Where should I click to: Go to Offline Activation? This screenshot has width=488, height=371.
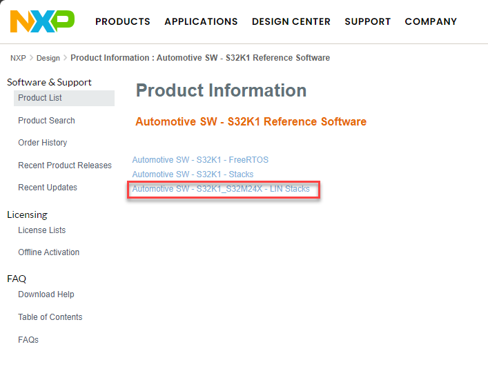[x=49, y=252]
